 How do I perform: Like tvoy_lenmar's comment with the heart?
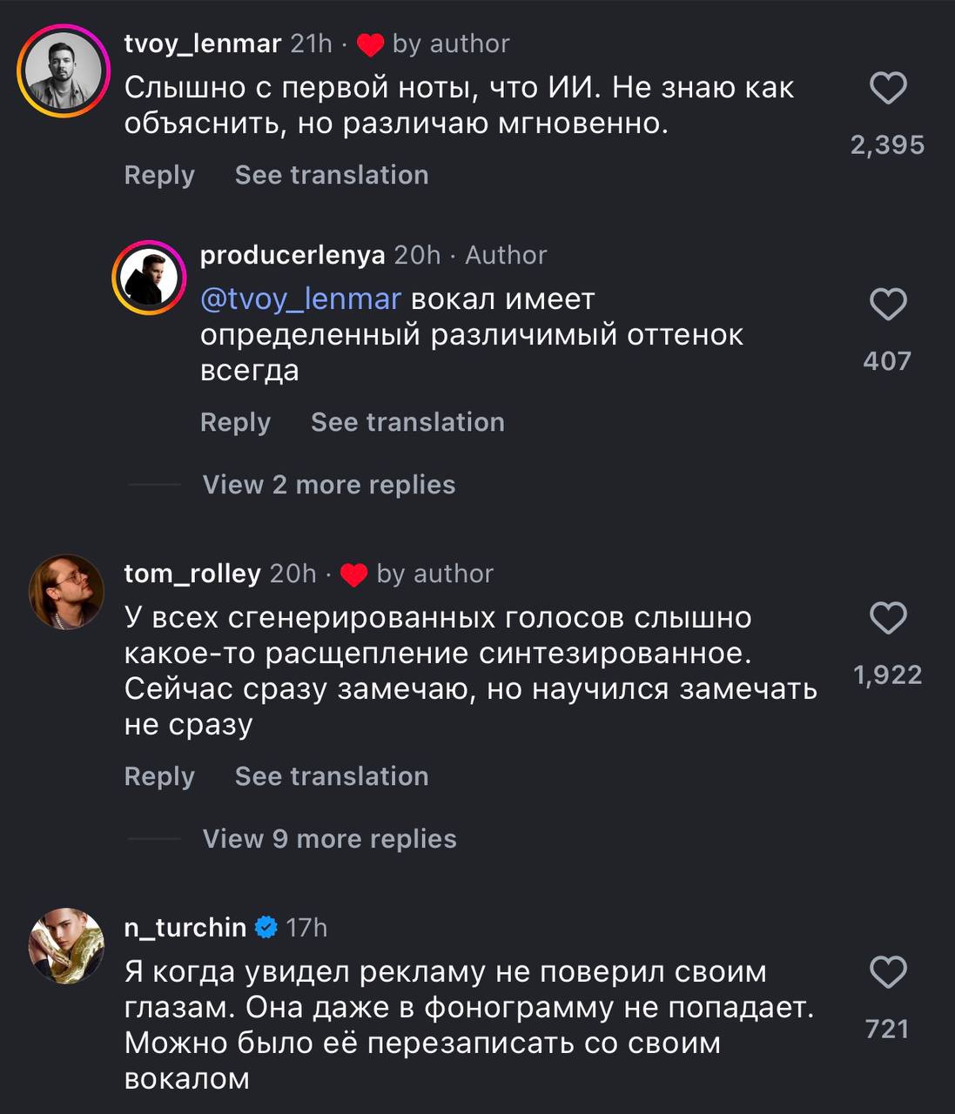pos(888,89)
